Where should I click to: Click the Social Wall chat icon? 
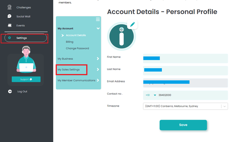10,16
